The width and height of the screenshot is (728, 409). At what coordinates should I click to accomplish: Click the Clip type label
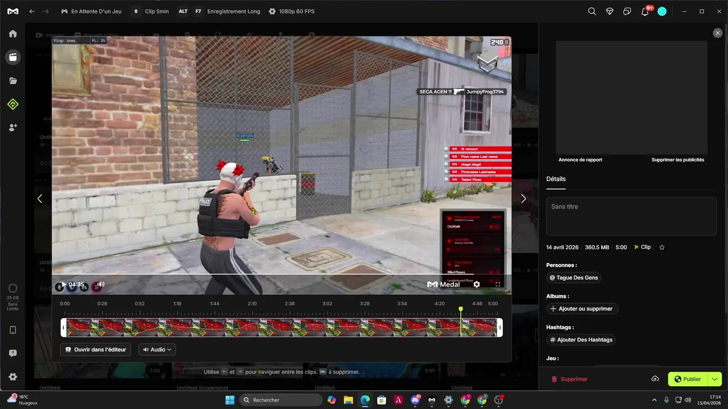tap(643, 247)
